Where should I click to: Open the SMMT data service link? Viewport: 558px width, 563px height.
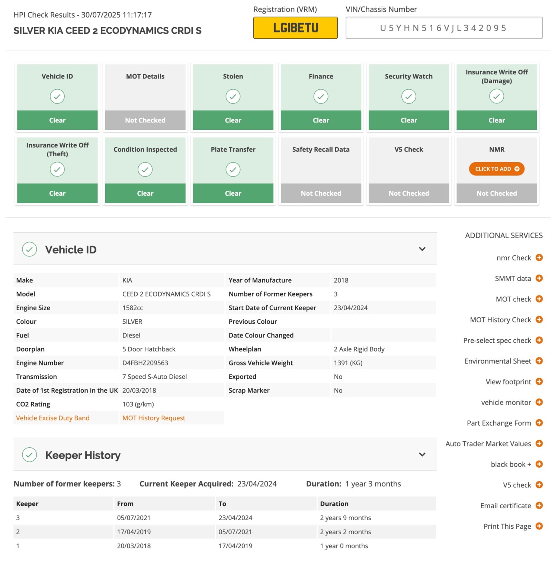coord(513,278)
